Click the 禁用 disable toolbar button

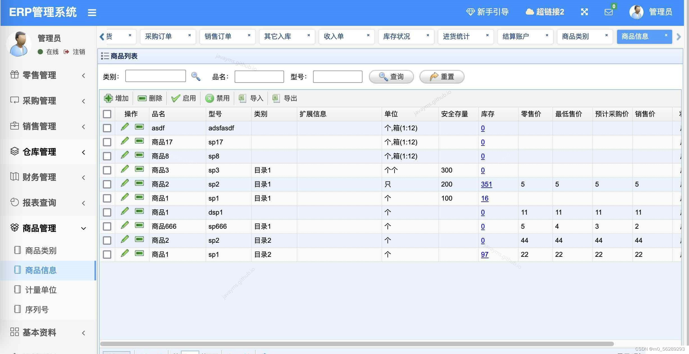tap(217, 98)
